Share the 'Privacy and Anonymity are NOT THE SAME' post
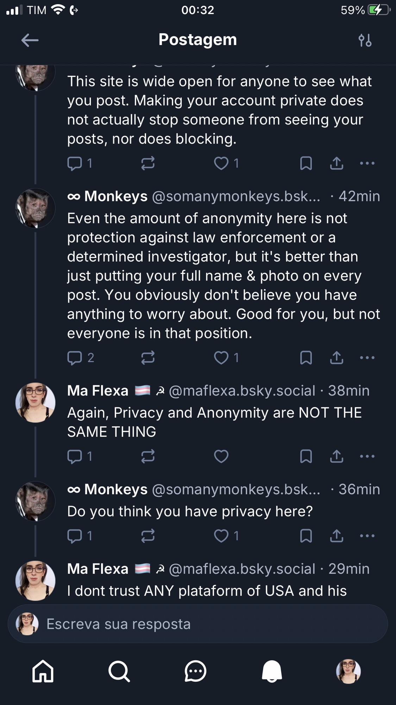This screenshot has width=396, height=705. pyautogui.click(x=337, y=456)
